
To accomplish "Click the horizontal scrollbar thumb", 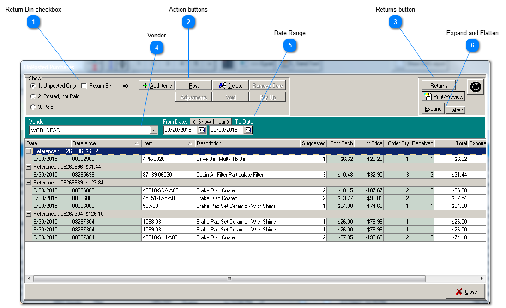I will (x=229, y=278).
